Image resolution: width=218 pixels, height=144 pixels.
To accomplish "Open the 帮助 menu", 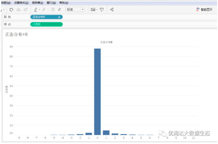I will [x=64, y=3].
